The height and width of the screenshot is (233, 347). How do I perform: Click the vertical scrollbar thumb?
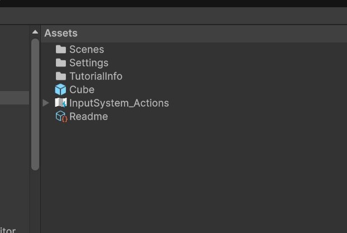pyautogui.click(x=35, y=103)
